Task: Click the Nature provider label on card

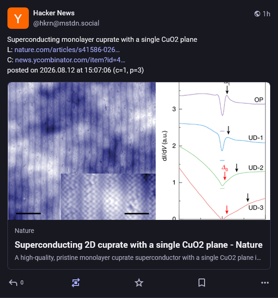Action: tap(25, 231)
